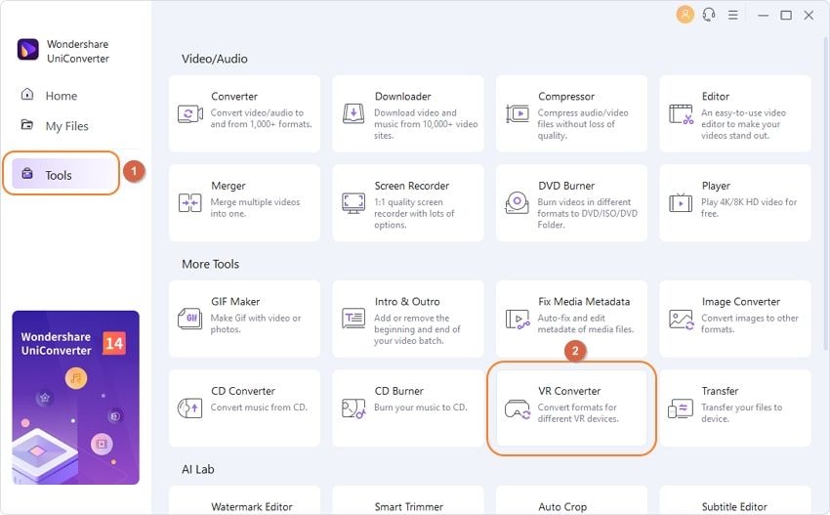Go to Home in the sidebar
Viewport: 830px width, 515px height.
[x=62, y=96]
